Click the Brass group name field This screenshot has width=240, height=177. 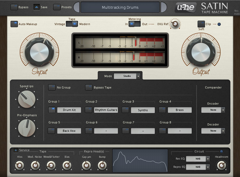tap(180, 110)
